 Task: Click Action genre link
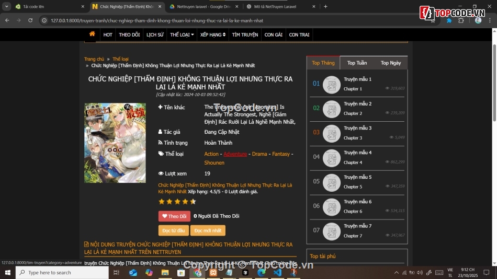point(211,154)
